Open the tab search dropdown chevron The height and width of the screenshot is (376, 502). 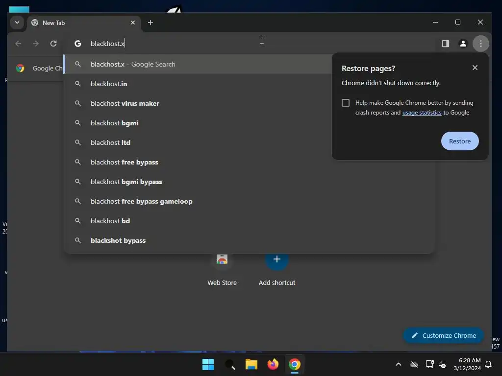pos(17,23)
